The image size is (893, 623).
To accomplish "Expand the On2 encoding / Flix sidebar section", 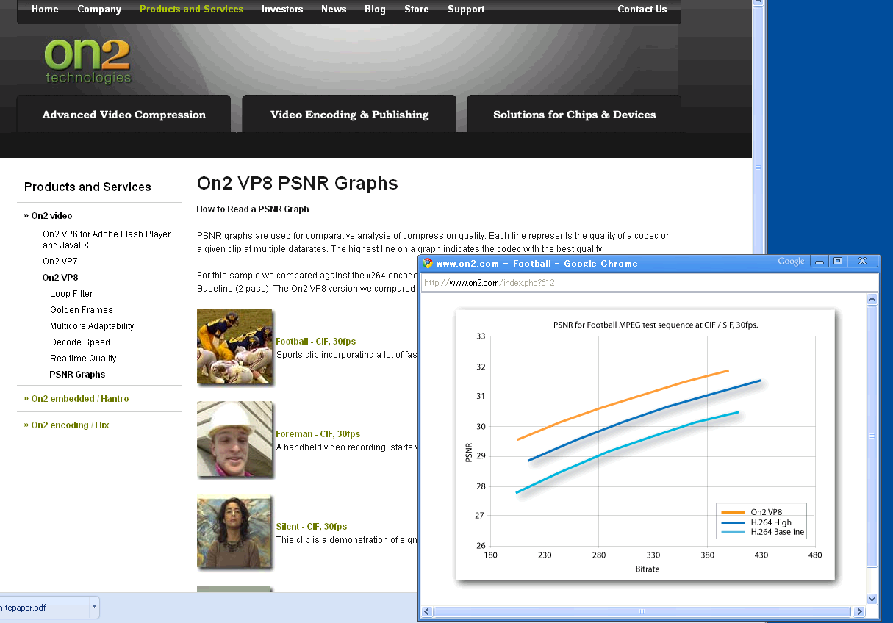I will tap(67, 425).
